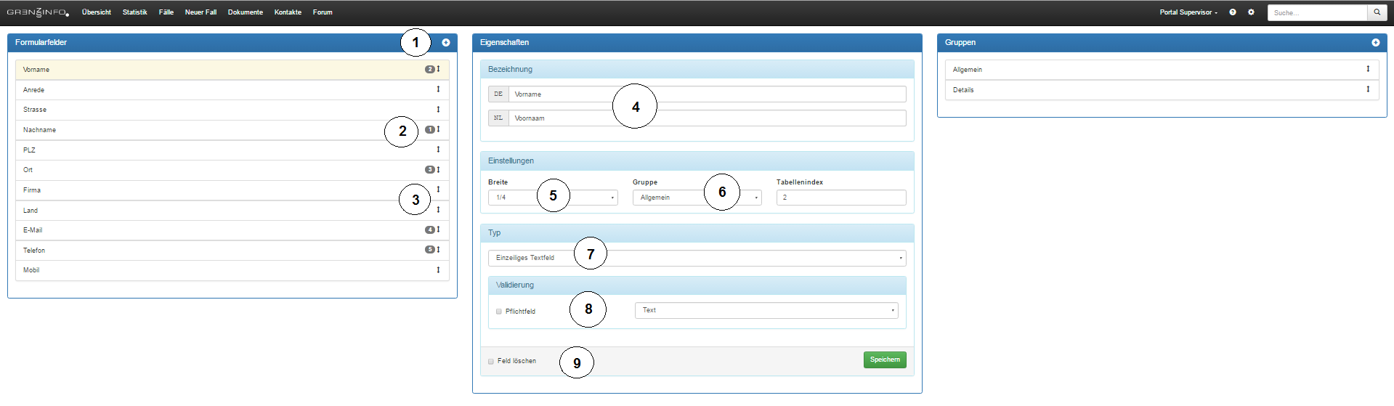Tick the Feld löschen checkbox

[x=491, y=362]
